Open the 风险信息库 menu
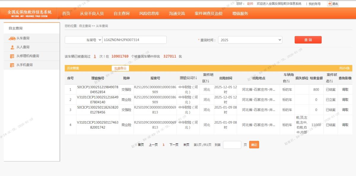356x176 pixels. (x=149, y=13)
